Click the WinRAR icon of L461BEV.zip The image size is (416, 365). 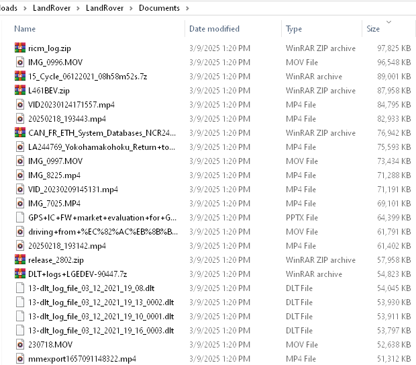20,90
